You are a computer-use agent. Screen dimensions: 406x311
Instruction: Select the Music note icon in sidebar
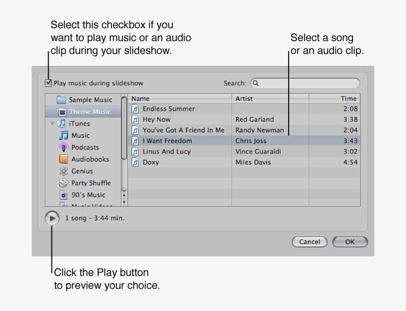pyautogui.click(x=63, y=135)
